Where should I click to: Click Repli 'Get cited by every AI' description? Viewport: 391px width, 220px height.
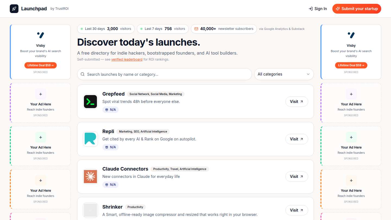[149, 139]
